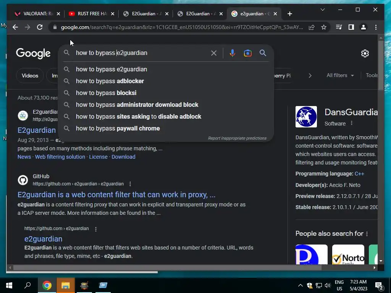Bookmark this page with the star icon
Screen dimensions: 391x293
tap(324, 27)
